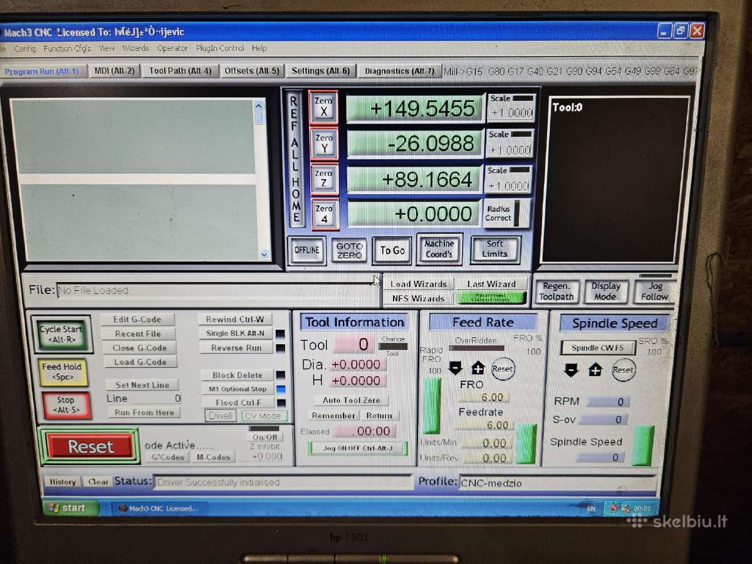This screenshot has width=752, height=564.
Task: Switch to Settings (Alt-6) tab
Action: pos(321,71)
